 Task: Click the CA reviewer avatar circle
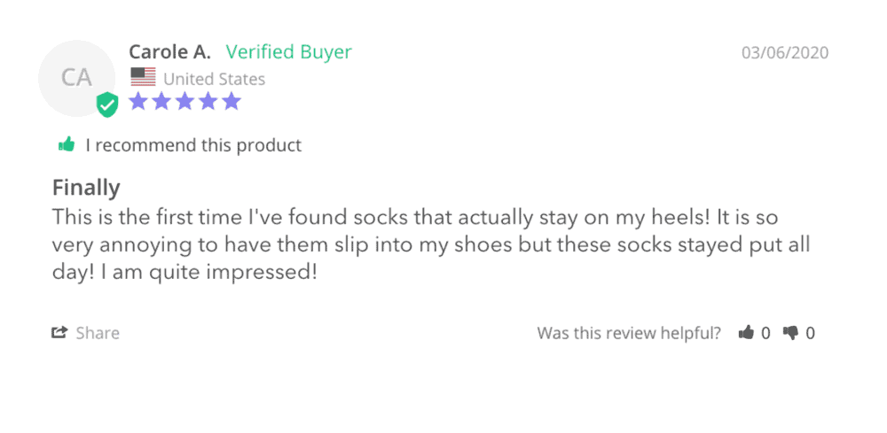coord(76,78)
